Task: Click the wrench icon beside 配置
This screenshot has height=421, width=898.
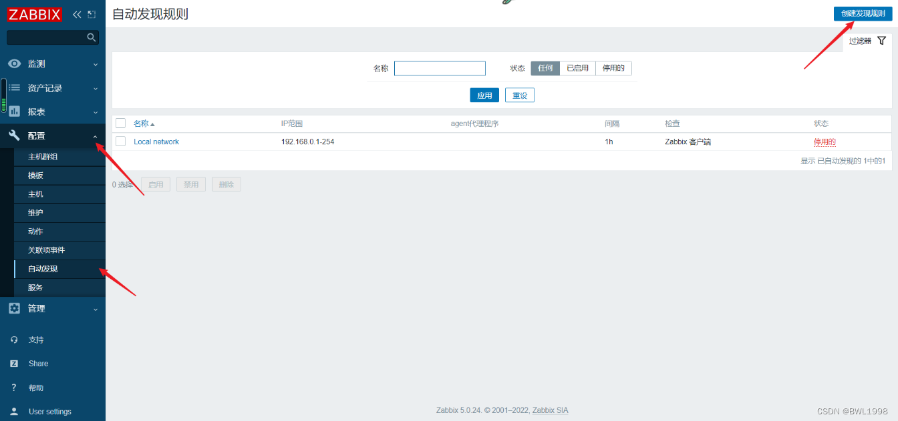Action: click(x=14, y=135)
